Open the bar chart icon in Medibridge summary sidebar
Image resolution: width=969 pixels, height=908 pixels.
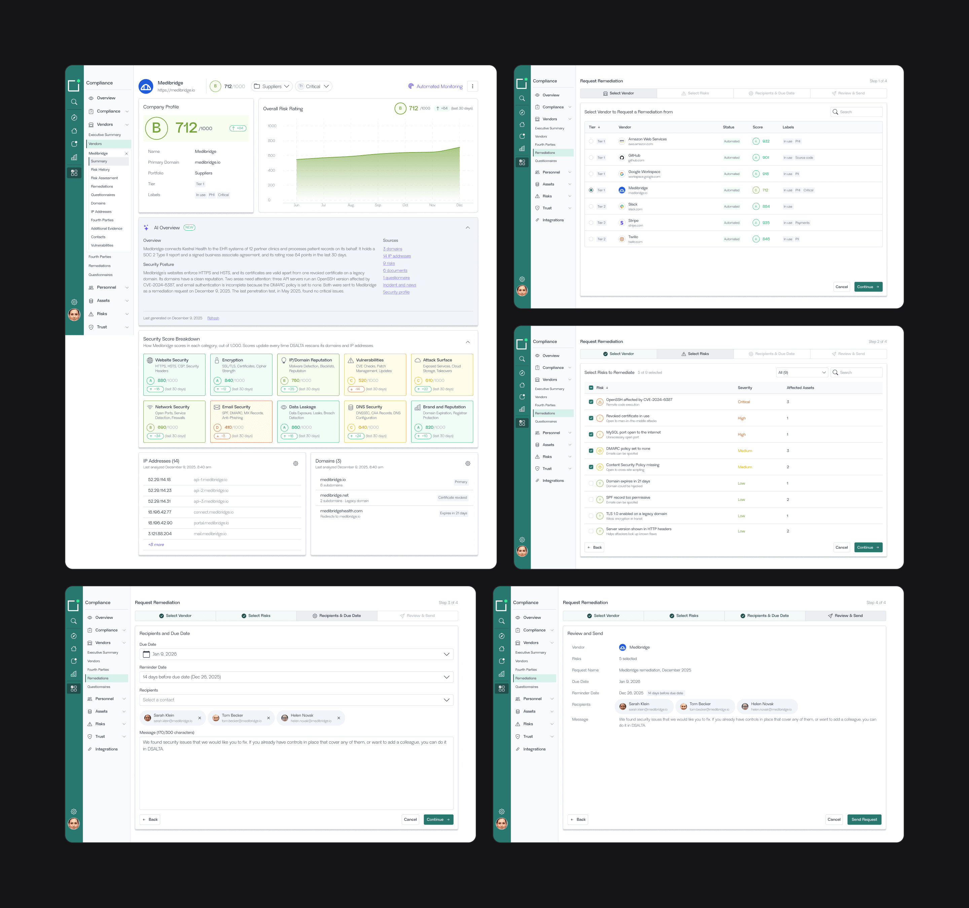tap(74, 157)
